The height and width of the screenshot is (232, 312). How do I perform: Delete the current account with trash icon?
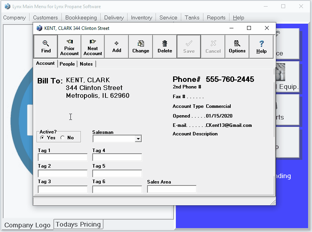point(165,47)
